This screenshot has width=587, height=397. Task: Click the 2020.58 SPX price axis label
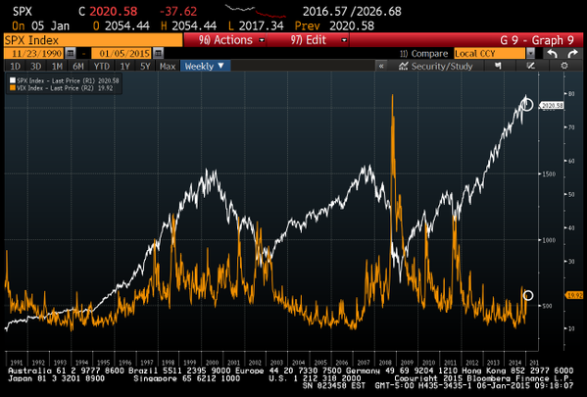point(552,106)
